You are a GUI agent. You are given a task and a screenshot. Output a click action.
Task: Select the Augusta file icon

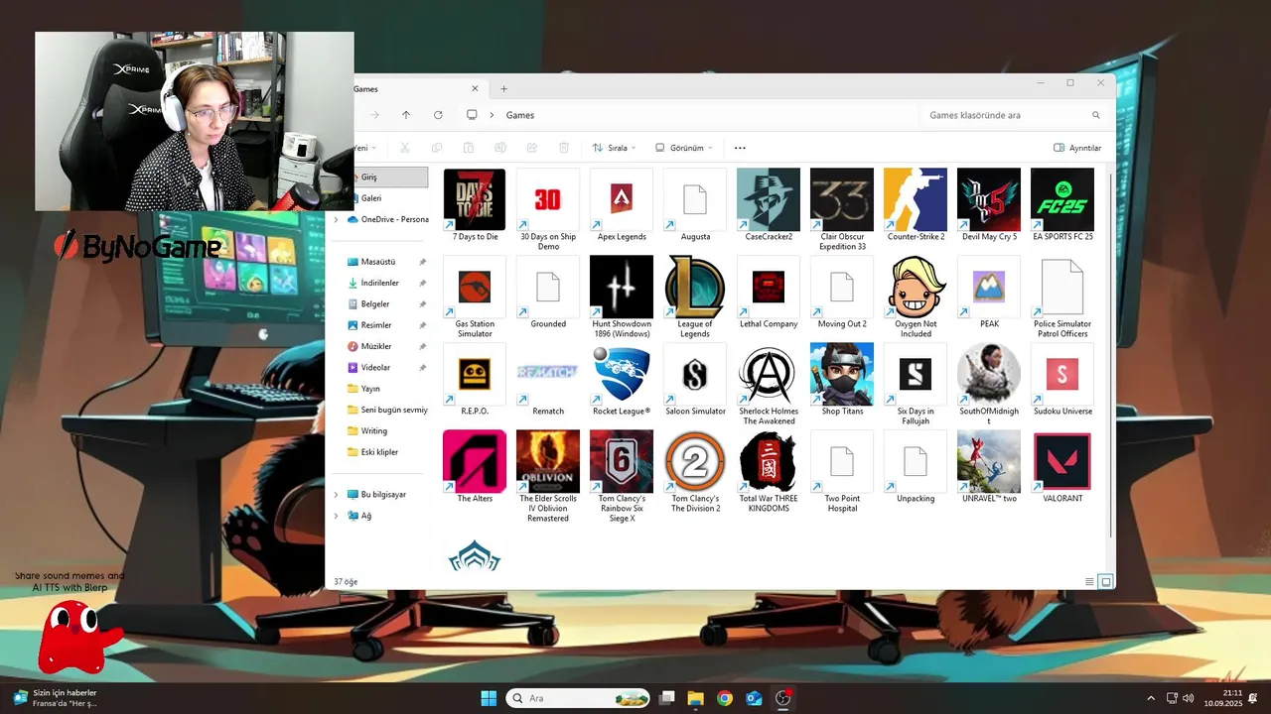tap(695, 199)
